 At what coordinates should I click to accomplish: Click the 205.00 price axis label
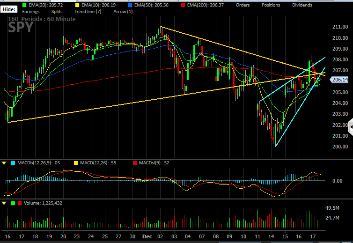point(340,92)
